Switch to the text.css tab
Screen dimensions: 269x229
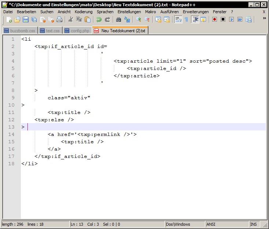(50, 31)
